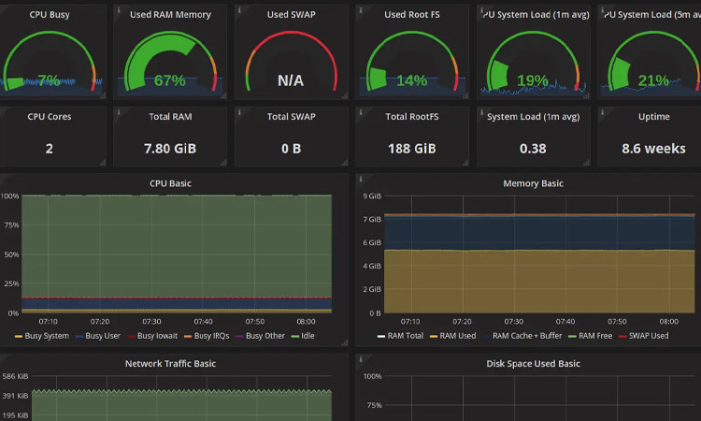
Task: Click the info icon on Total RAM panel
Action: (x=119, y=111)
